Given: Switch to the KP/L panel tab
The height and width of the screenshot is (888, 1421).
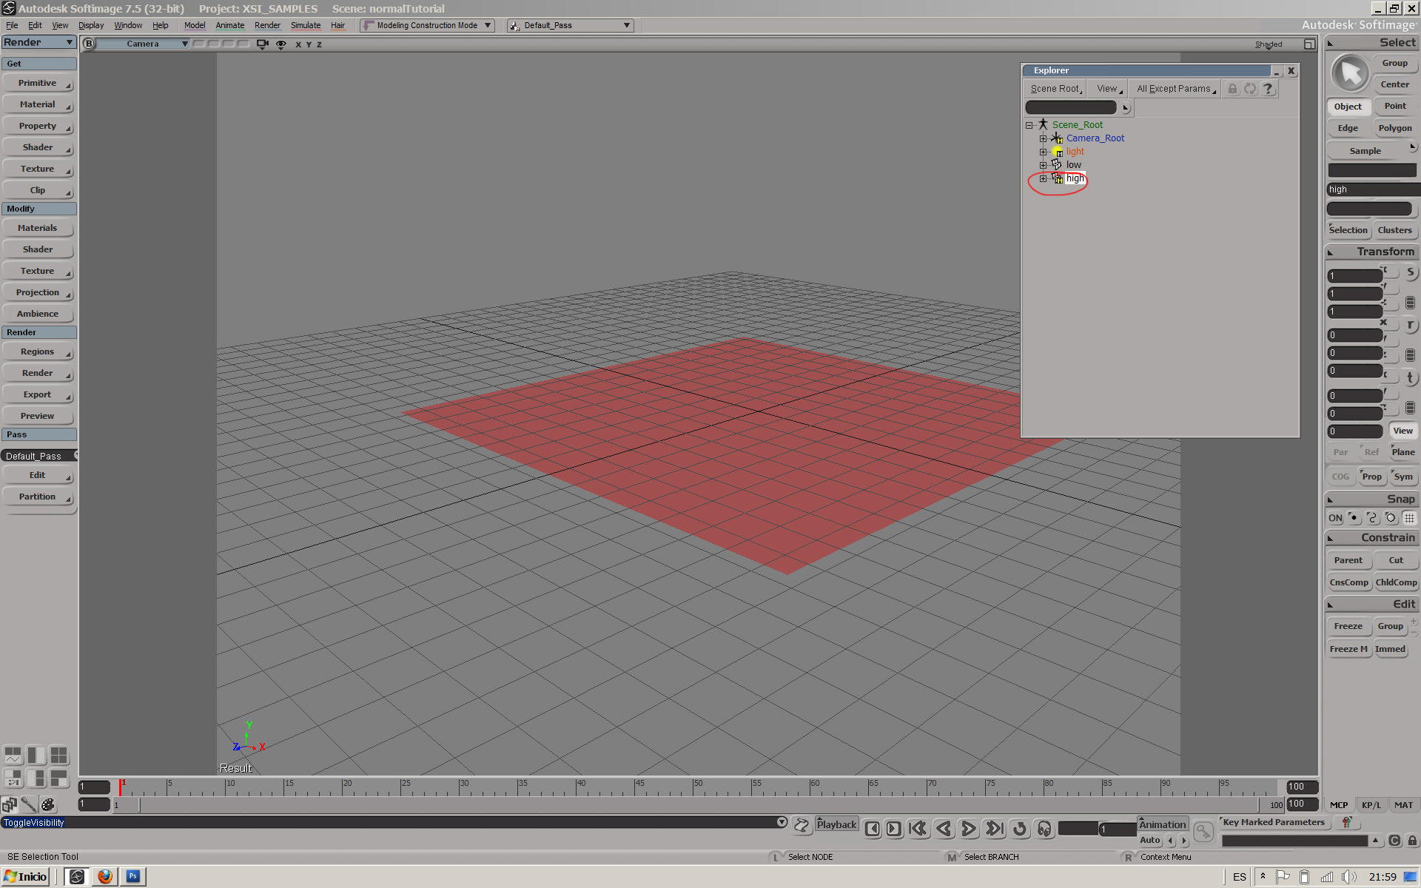Looking at the screenshot, I should tap(1371, 805).
